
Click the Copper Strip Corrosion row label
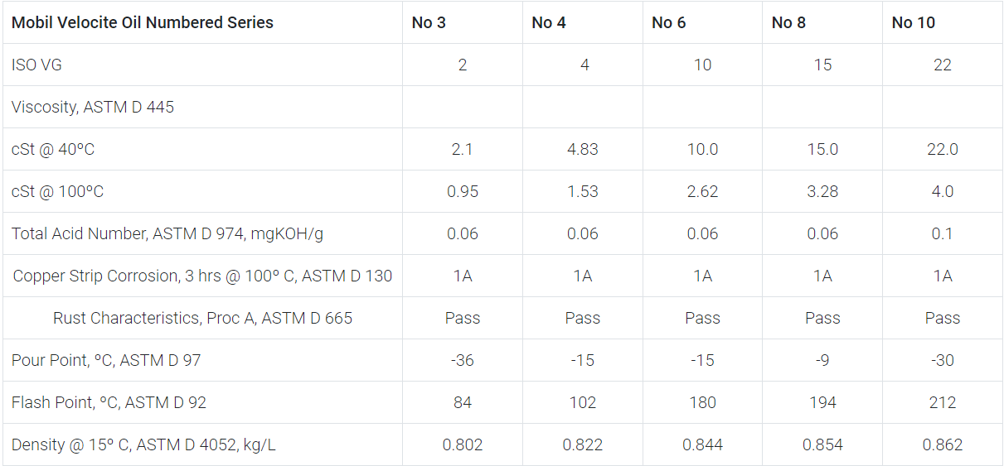[202, 276]
